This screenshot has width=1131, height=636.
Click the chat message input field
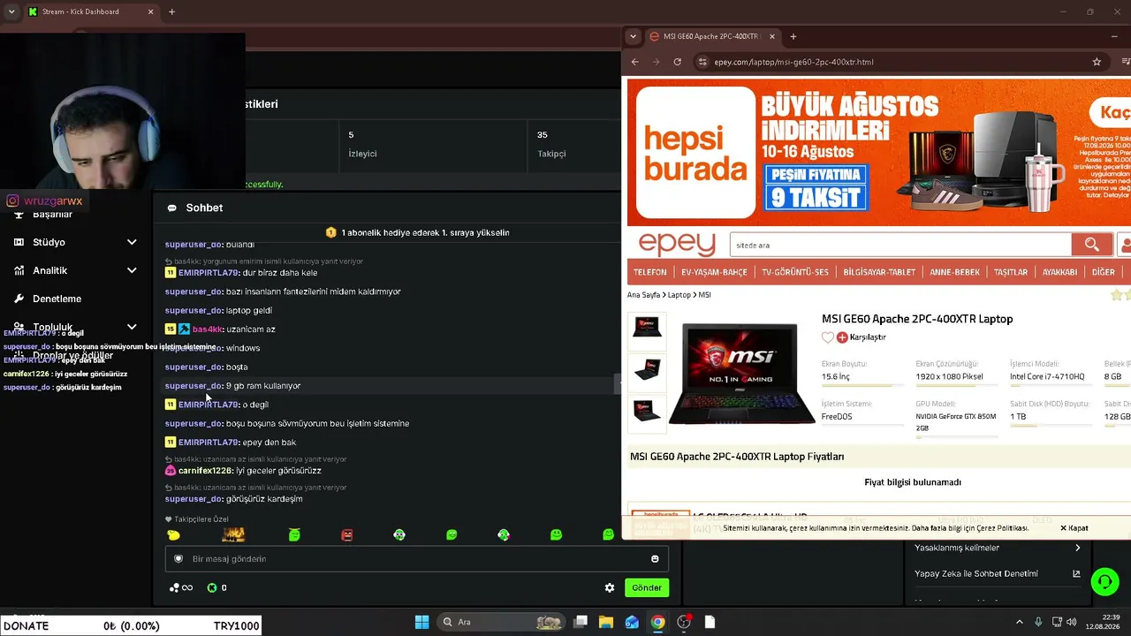point(416,559)
